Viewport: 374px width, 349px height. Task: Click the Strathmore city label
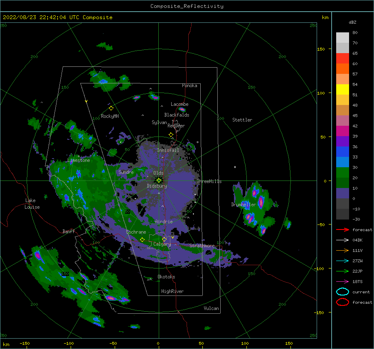[x=202, y=246]
